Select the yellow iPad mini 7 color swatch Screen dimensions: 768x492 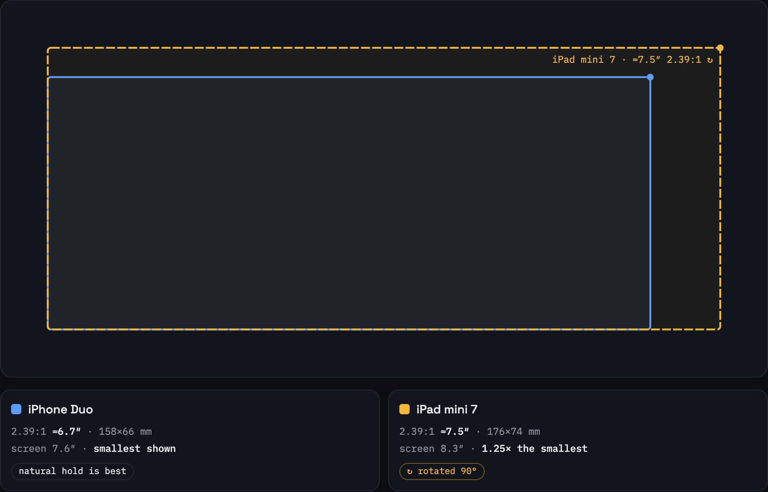coord(404,409)
